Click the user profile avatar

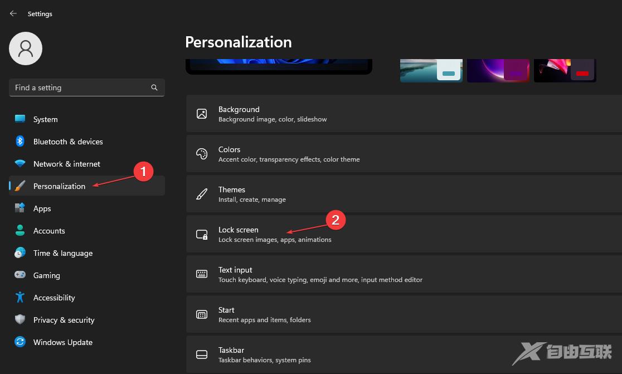[x=25, y=48]
